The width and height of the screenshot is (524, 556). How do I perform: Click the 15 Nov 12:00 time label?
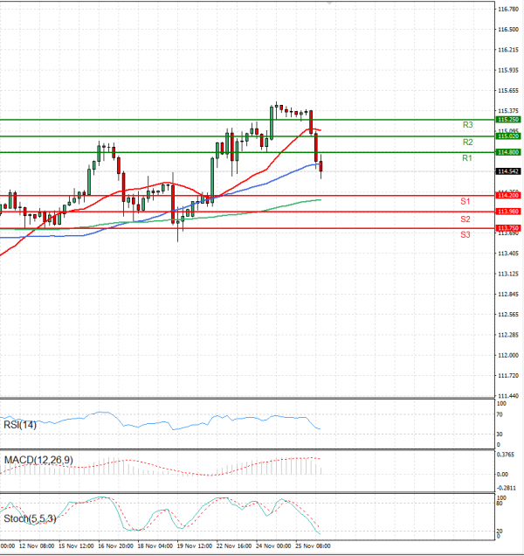pyautogui.click(x=76, y=546)
